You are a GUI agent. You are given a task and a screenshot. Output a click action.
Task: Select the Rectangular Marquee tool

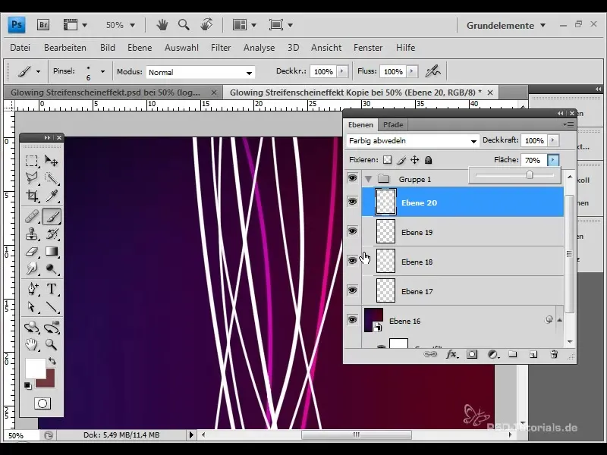32,160
